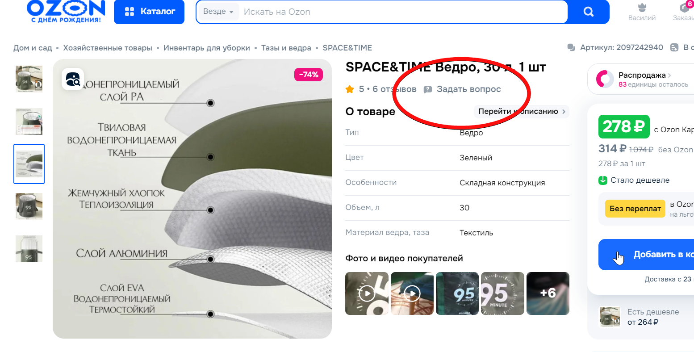Play the first customer video
Screen dimensions: 694x352
point(367,293)
